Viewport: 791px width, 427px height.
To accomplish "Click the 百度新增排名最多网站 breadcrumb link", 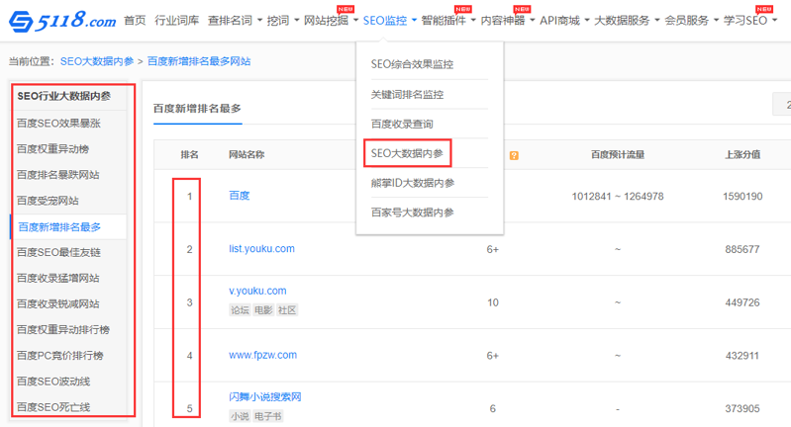I will [x=199, y=61].
